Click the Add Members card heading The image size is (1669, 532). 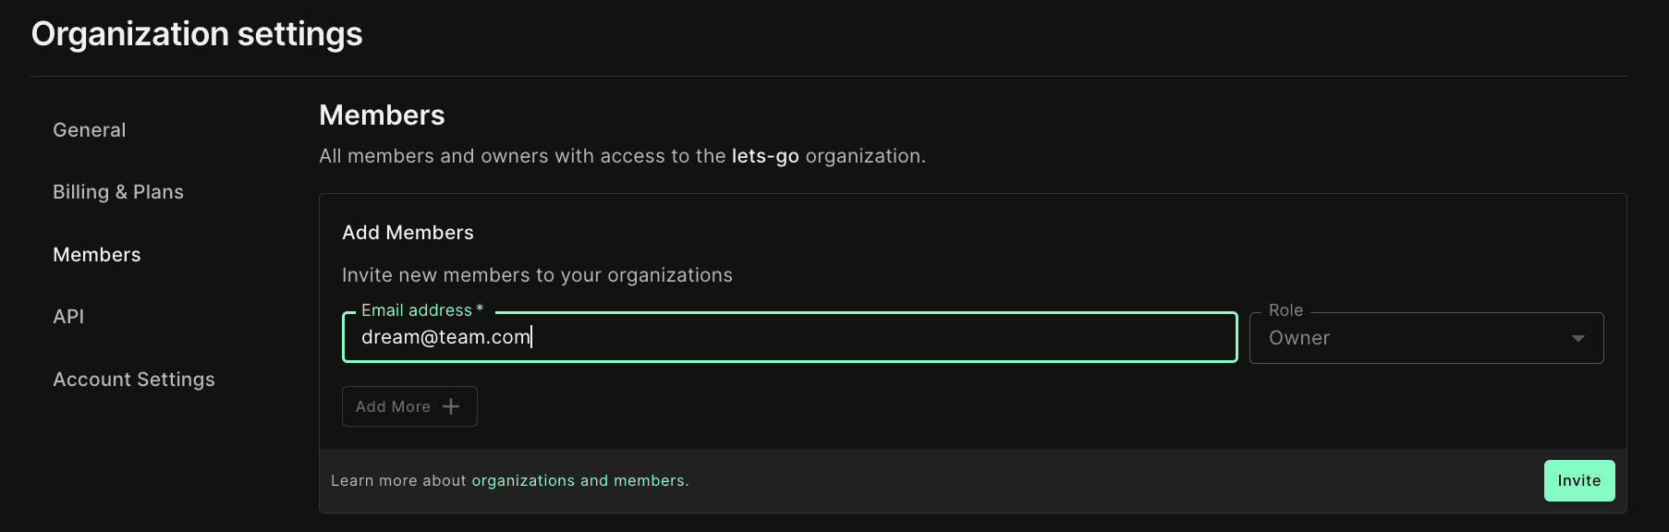408,233
